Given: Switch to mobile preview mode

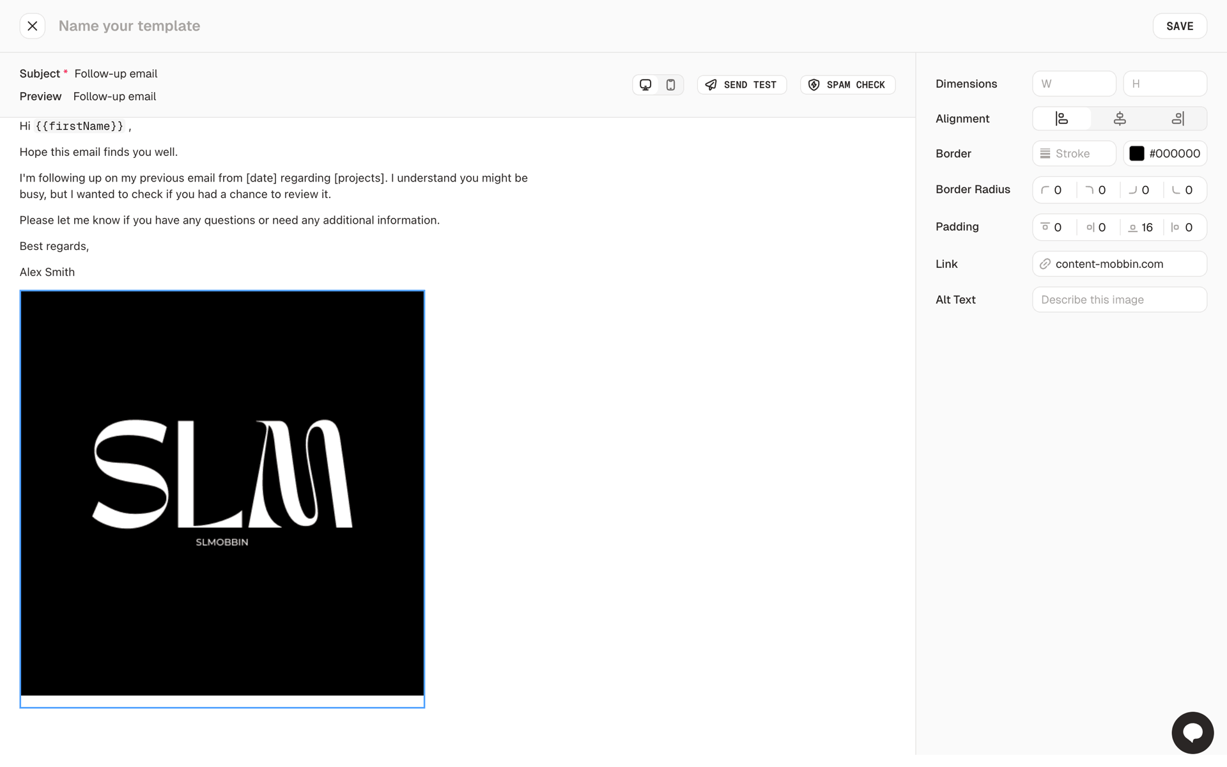Looking at the screenshot, I should tap(670, 85).
